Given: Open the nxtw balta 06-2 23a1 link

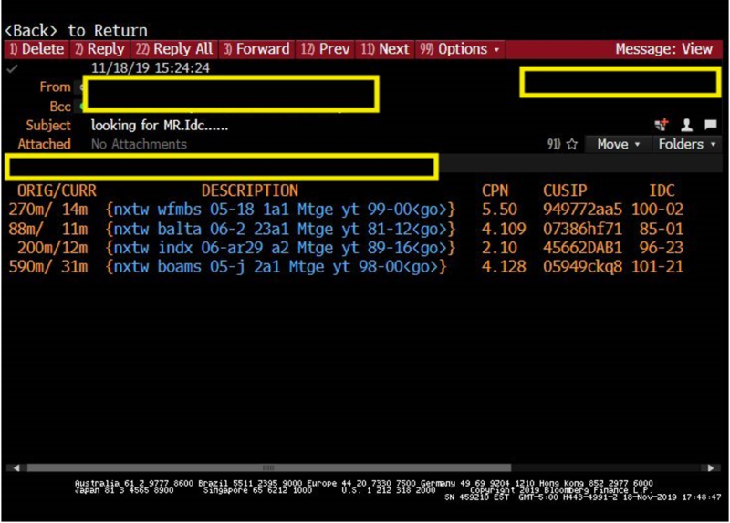Looking at the screenshot, I should pos(280,230).
